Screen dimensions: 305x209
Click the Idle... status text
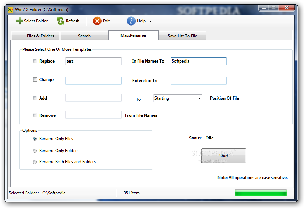tap(212, 138)
